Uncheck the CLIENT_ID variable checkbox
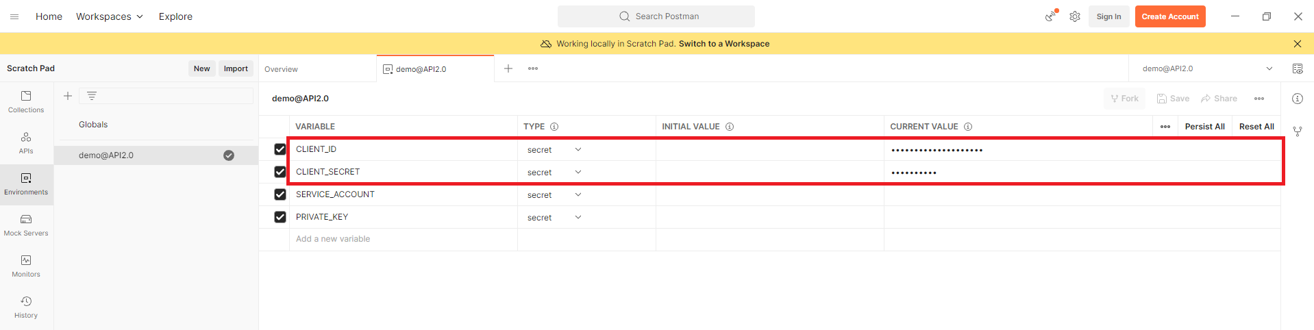Screen dimensions: 1314x330 click(280, 149)
